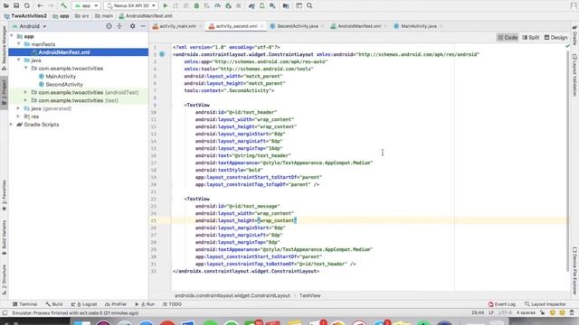Select SecondActivity in project tree
This screenshot has width=579, height=325.
pos(64,84)
